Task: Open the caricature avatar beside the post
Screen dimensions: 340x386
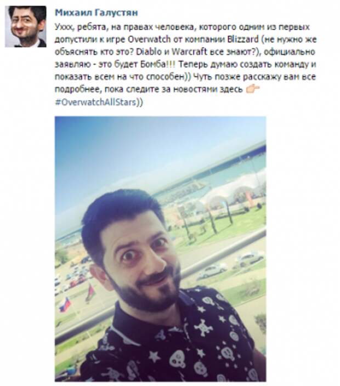Action: pyautogui.click(x=26, y=26)
